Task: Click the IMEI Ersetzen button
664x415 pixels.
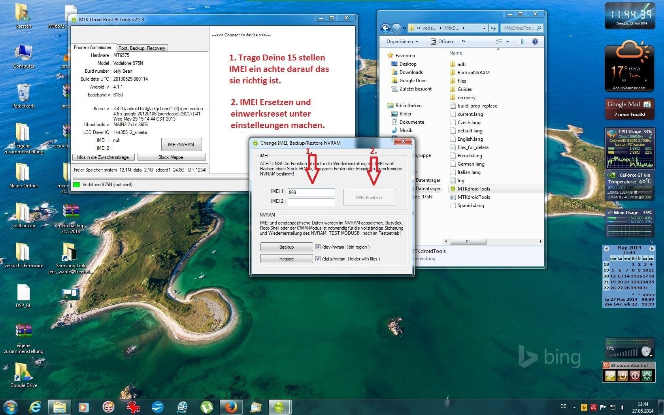Action: 369,198
